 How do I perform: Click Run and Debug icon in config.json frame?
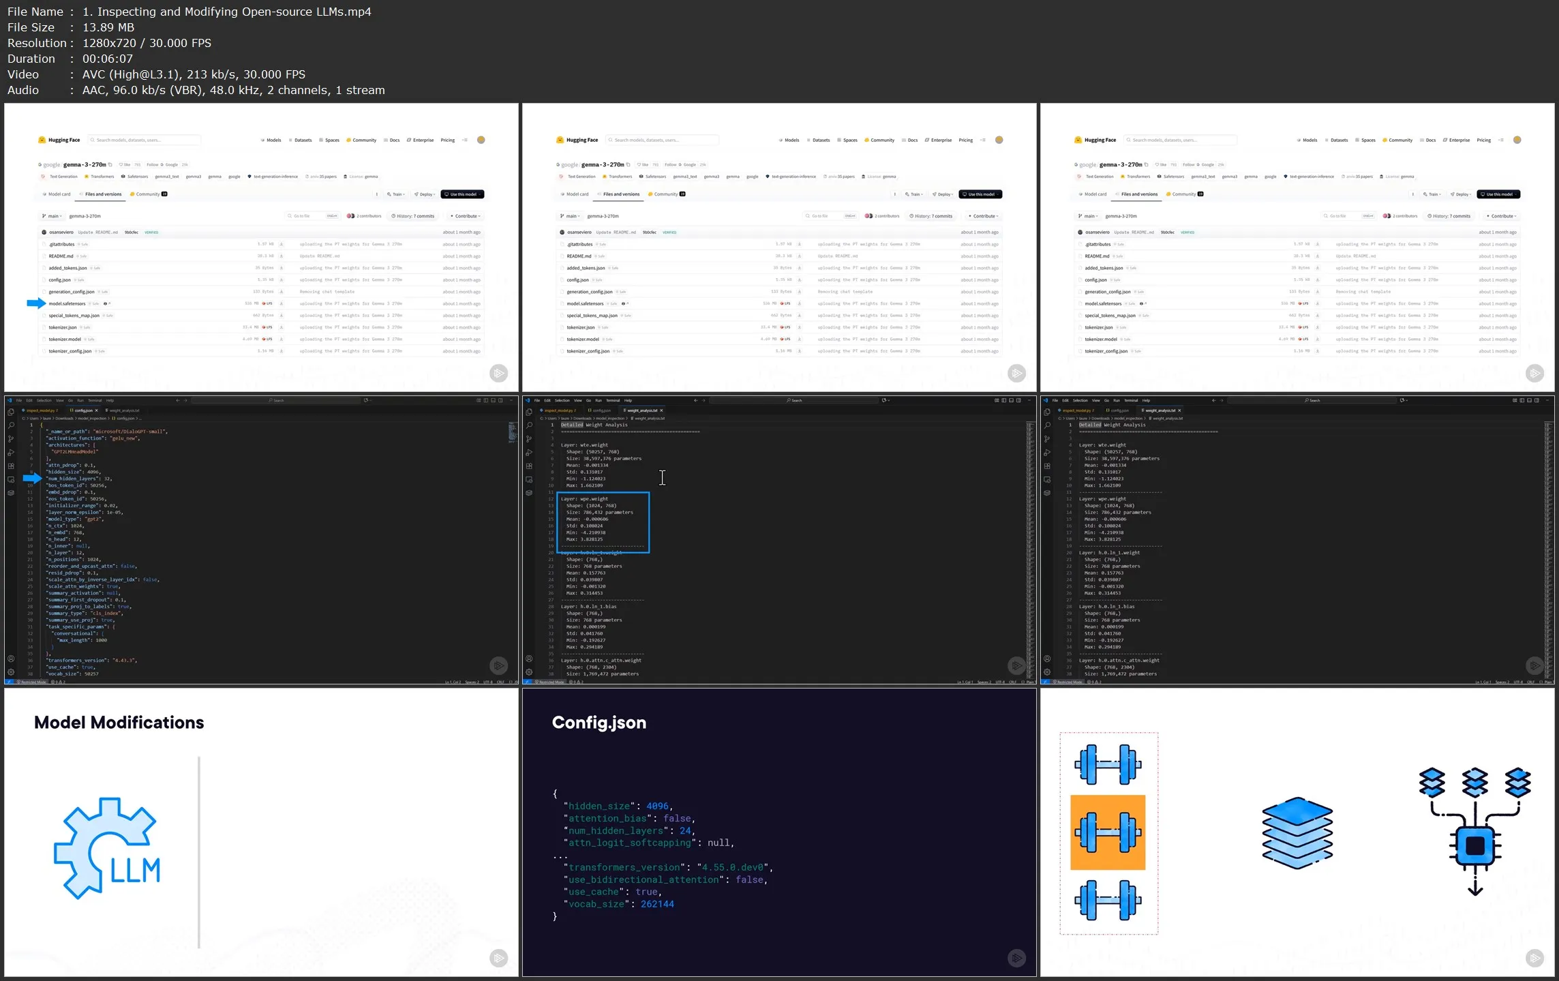point(10,453)
